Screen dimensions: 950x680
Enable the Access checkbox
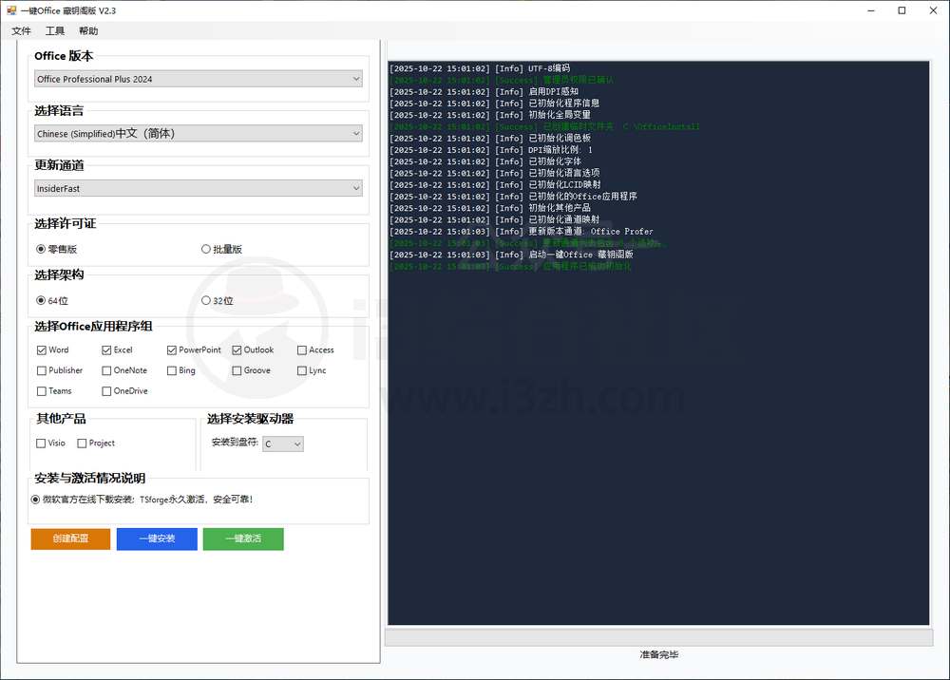click(301, 350)
